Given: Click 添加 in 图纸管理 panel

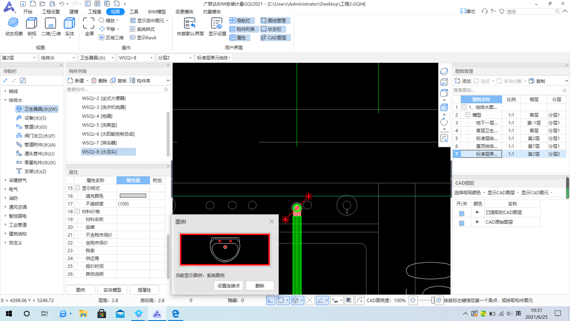Looking at the screenshot, I should tap(463, 81).
